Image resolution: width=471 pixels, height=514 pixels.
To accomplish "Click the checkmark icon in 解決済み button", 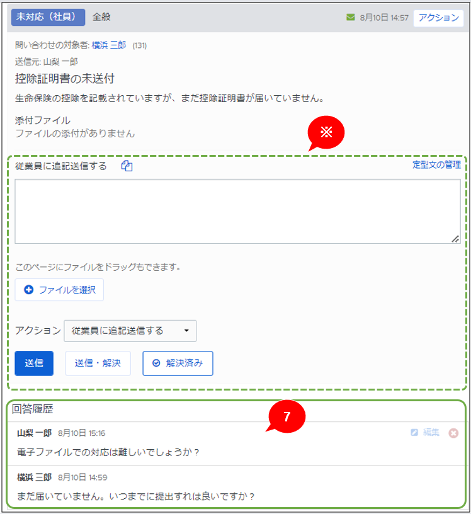I will coord(156,363).
